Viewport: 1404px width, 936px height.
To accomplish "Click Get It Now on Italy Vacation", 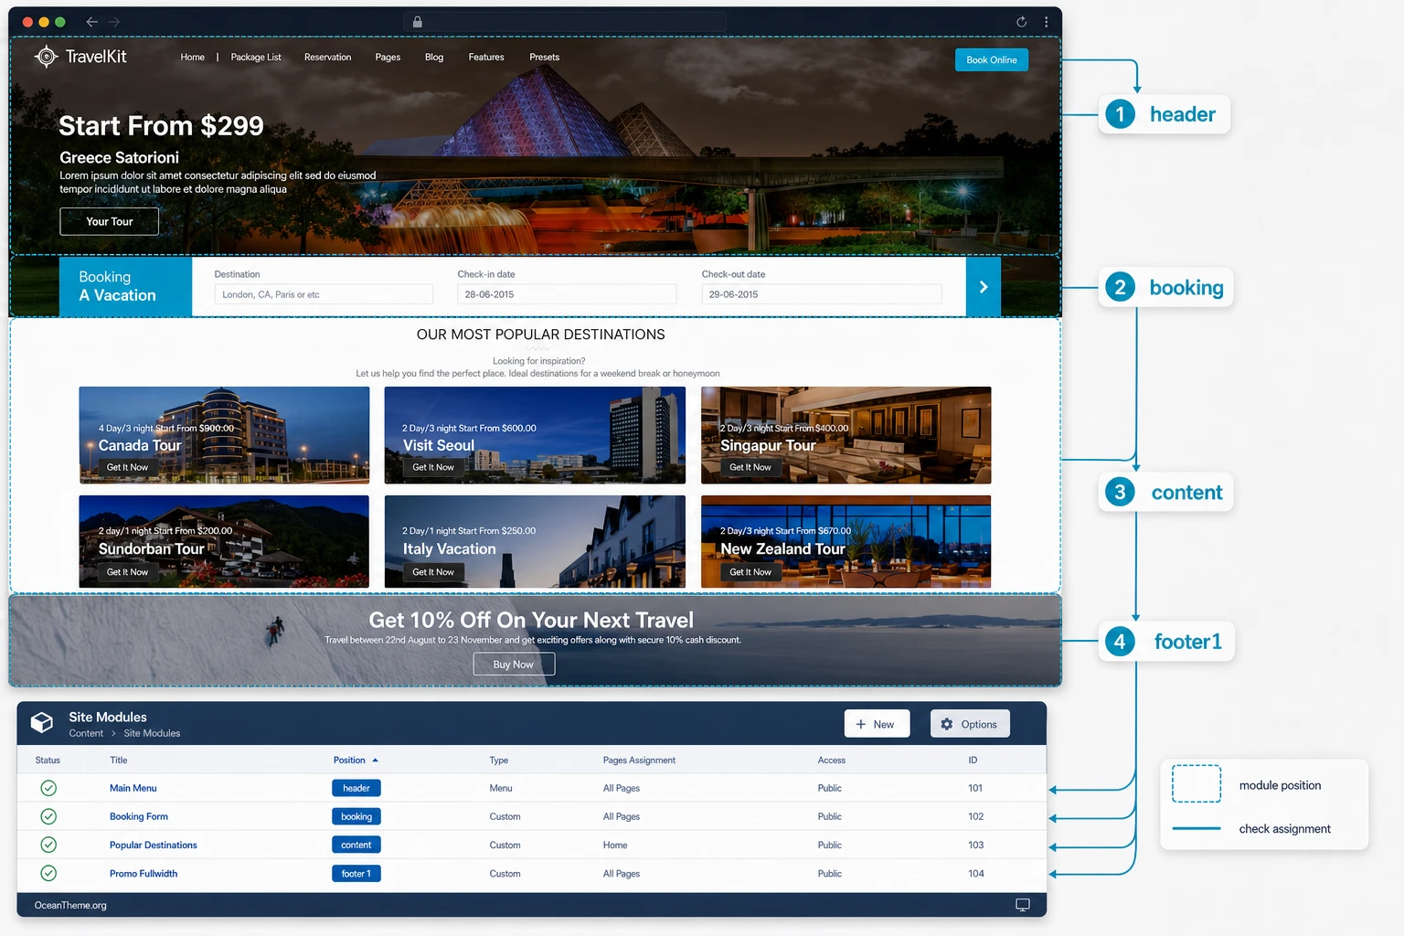I will coord(433,572).
